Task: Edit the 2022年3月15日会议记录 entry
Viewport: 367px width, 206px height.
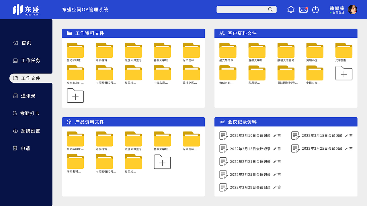Action: click(347, 136)
